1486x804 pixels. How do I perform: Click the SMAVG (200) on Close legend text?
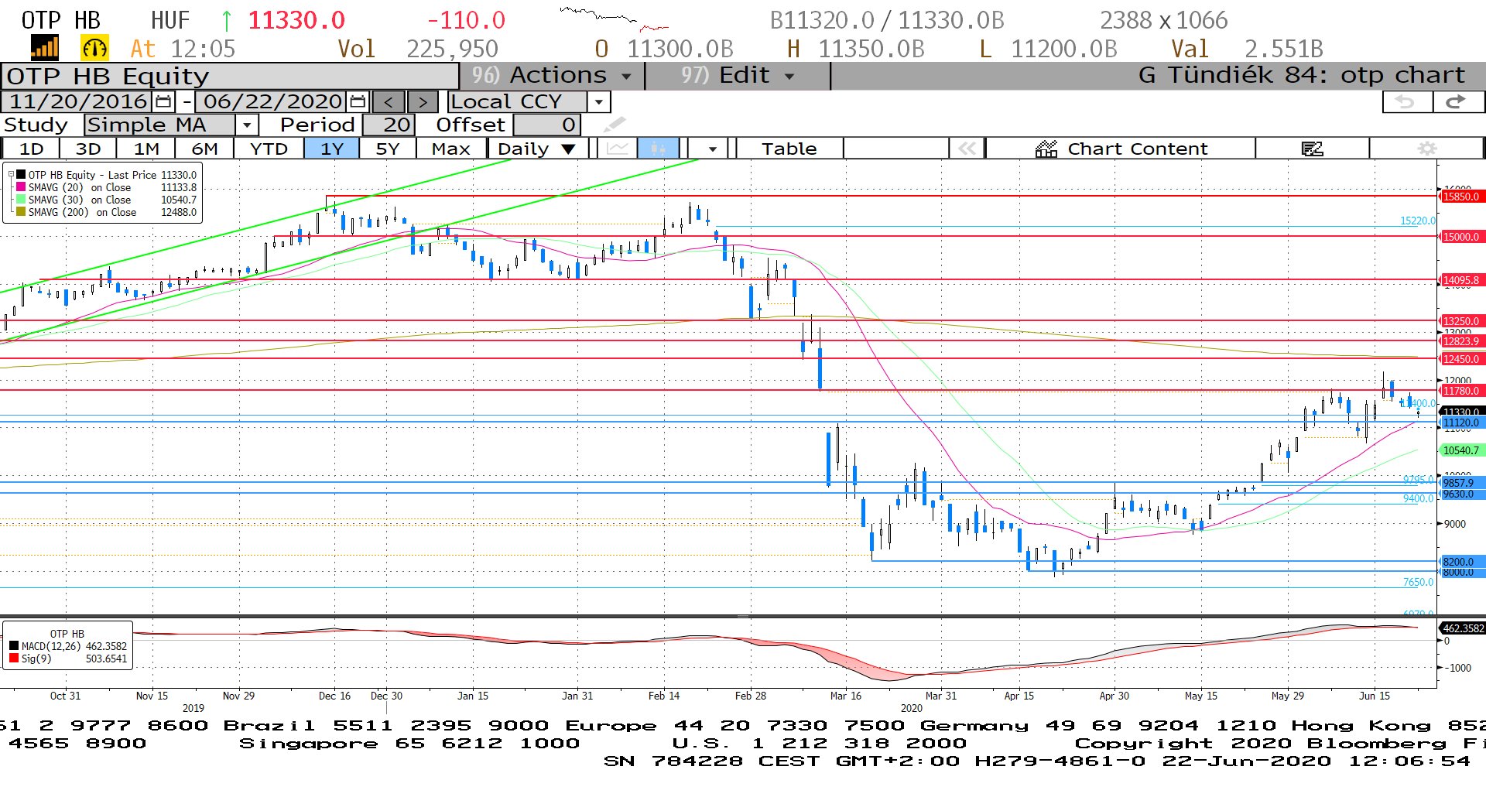[82, 212]
